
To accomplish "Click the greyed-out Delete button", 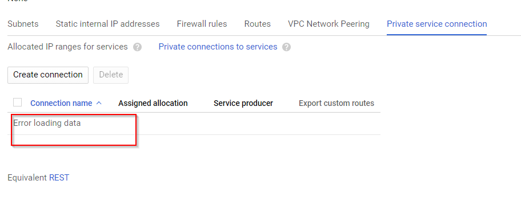I will pyautogui.click(x=111, y=75).
